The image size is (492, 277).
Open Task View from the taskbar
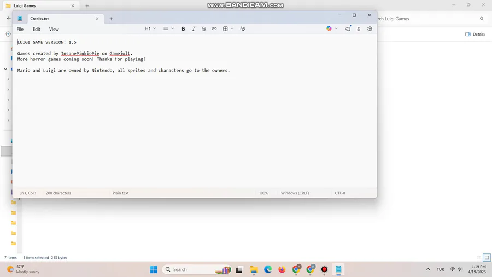pyautogui.click(x=239, y=269)
